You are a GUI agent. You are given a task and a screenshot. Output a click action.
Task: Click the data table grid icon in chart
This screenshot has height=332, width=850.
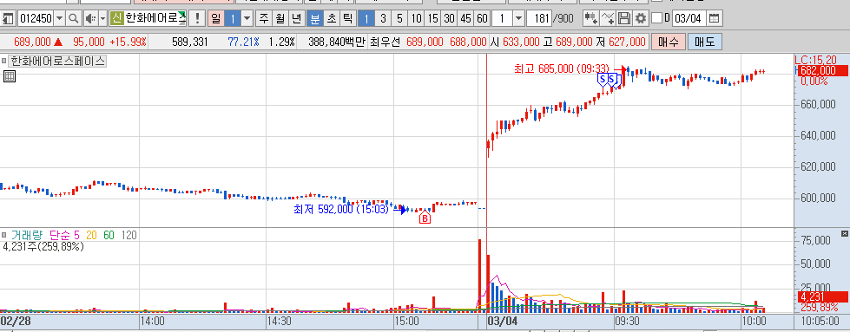[10, 76]
